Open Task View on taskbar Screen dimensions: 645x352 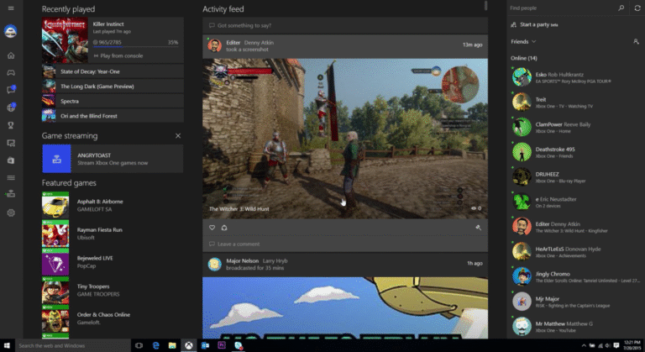click(139, 345)
